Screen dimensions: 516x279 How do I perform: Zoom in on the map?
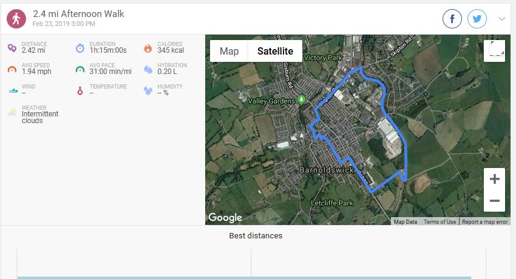(494, 179)
